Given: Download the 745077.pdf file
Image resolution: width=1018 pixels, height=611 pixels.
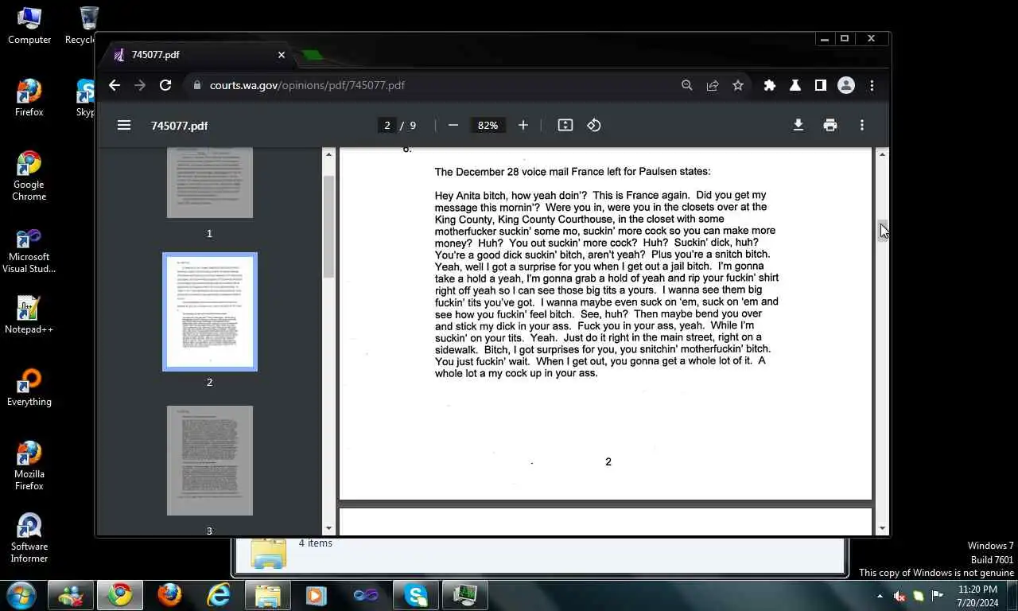Looking at the screenshot, I should [798, 125].
